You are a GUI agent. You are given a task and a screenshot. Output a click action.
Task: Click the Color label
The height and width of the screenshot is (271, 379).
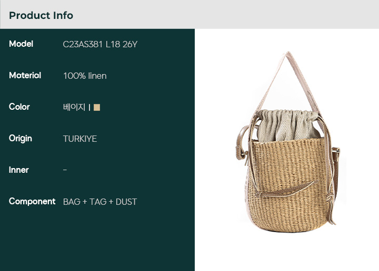tap(19, 107)
